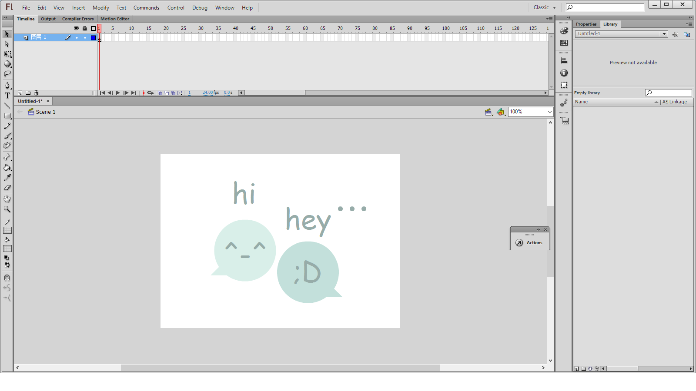
Task: Toggle lock dot for layer 1
Action: (x=85, y=38)
